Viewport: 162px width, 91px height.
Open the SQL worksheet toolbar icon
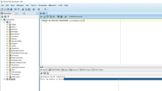[x=45, y=9]
